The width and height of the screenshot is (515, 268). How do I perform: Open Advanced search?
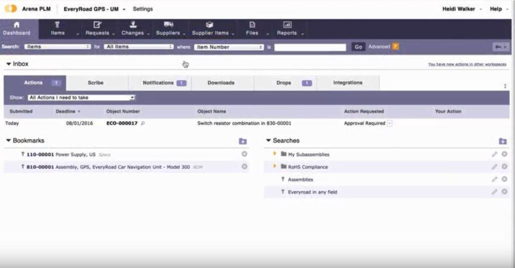379,47
